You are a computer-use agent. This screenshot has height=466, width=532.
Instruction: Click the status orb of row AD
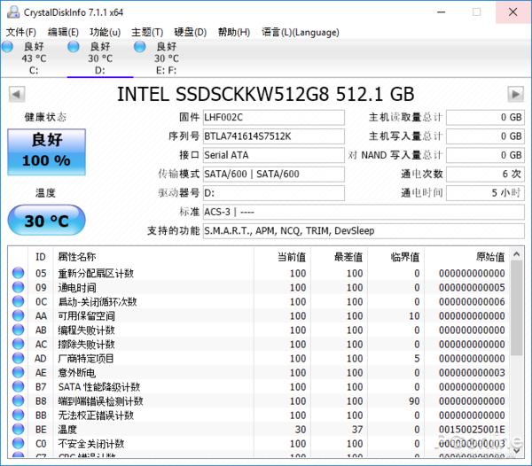(x=19, y=358)
